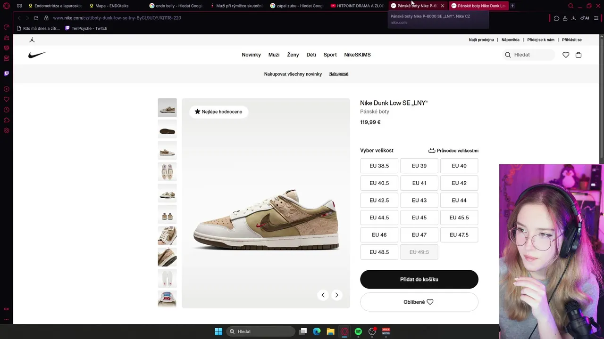This screenshot has width=604, height=339.
Task: Select the pair top-view thumbnail
Action: point(168,172)
